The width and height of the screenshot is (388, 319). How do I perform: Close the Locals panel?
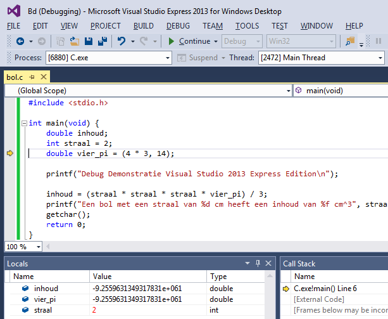(x=268, y=263)
